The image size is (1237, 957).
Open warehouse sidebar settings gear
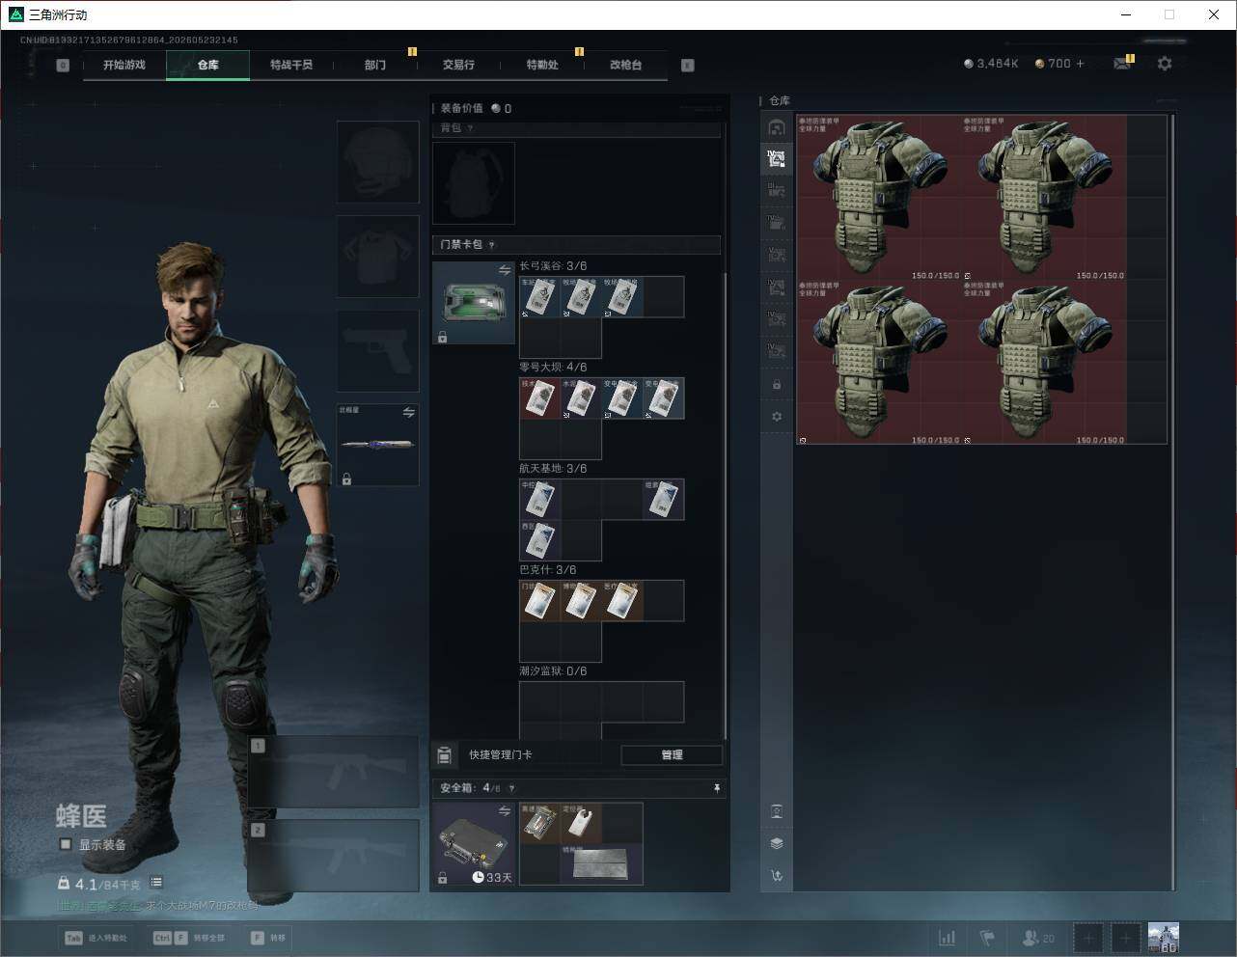(x=777, y=417)
